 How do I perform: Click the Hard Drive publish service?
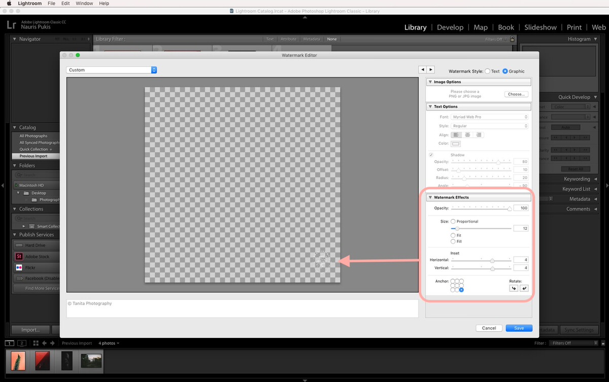point(36,246)
